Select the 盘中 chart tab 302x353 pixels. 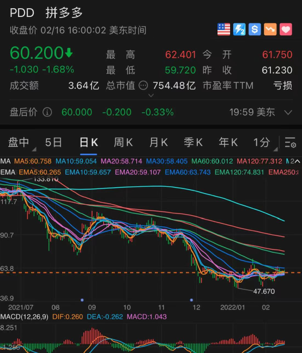[19, 142]
